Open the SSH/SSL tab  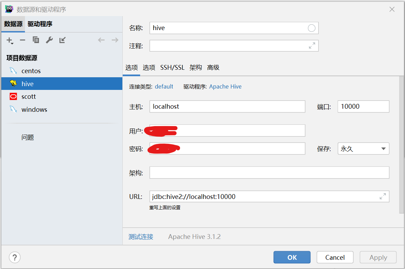click(172, 68)
